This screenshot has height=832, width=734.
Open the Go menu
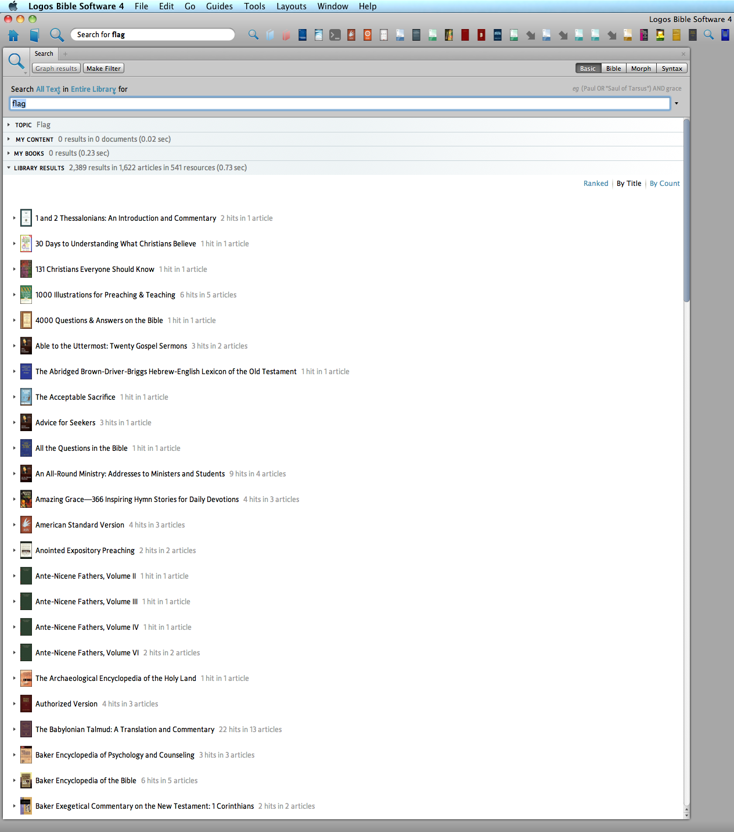tap(190, 6)
